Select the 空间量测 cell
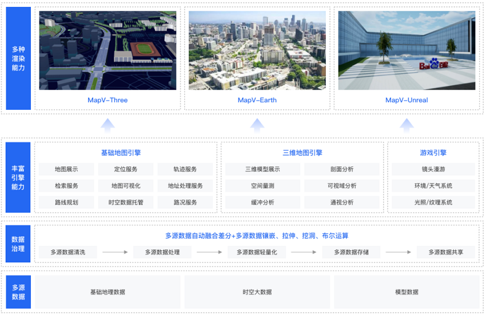The width and height of the screenshot is (486, 315). point(262,186)
